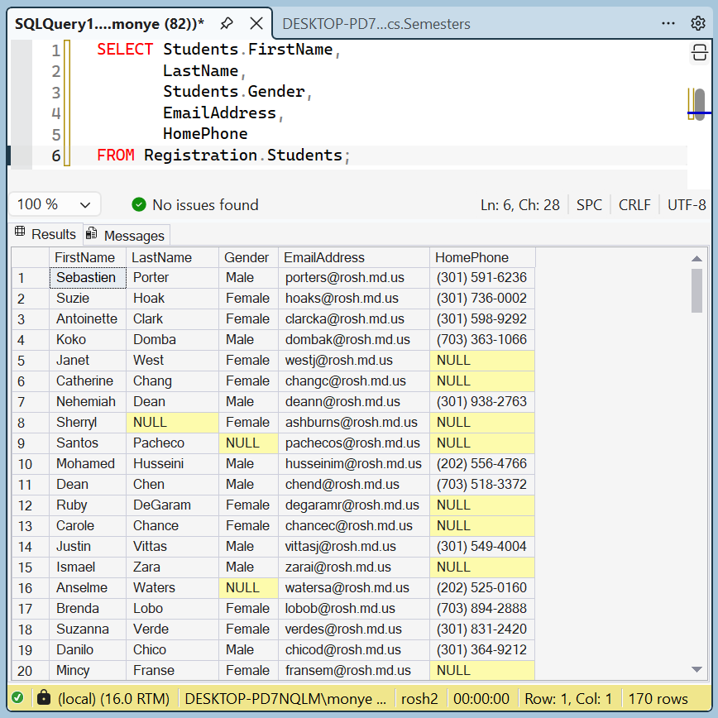Click the green connection status check icon
The width and height of the screenshot is (718, 718).
point(18,697)
